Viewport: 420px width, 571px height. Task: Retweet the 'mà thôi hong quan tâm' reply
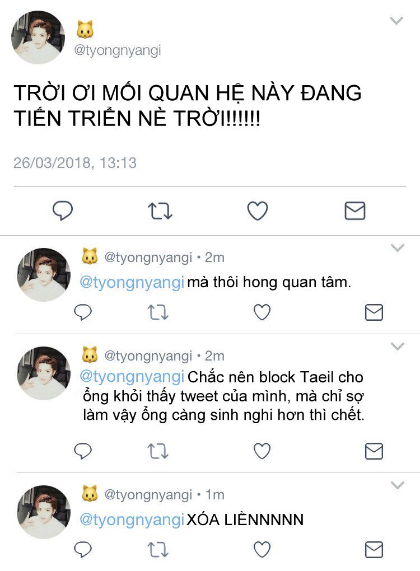click(x=158, y=312)
